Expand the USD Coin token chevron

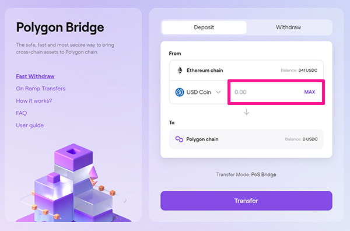(x=218, y=92)
